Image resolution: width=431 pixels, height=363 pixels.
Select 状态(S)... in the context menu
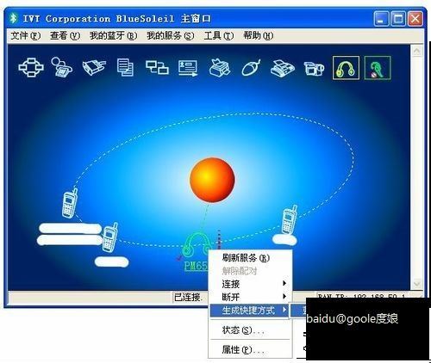coord(243,330)
